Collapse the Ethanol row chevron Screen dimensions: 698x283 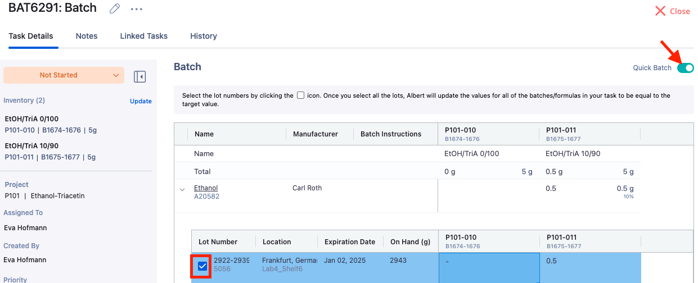point(182,190)
